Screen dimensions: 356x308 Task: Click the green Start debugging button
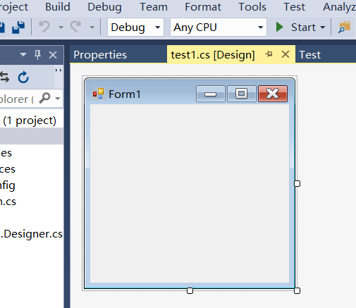click(x=295, y=27)
